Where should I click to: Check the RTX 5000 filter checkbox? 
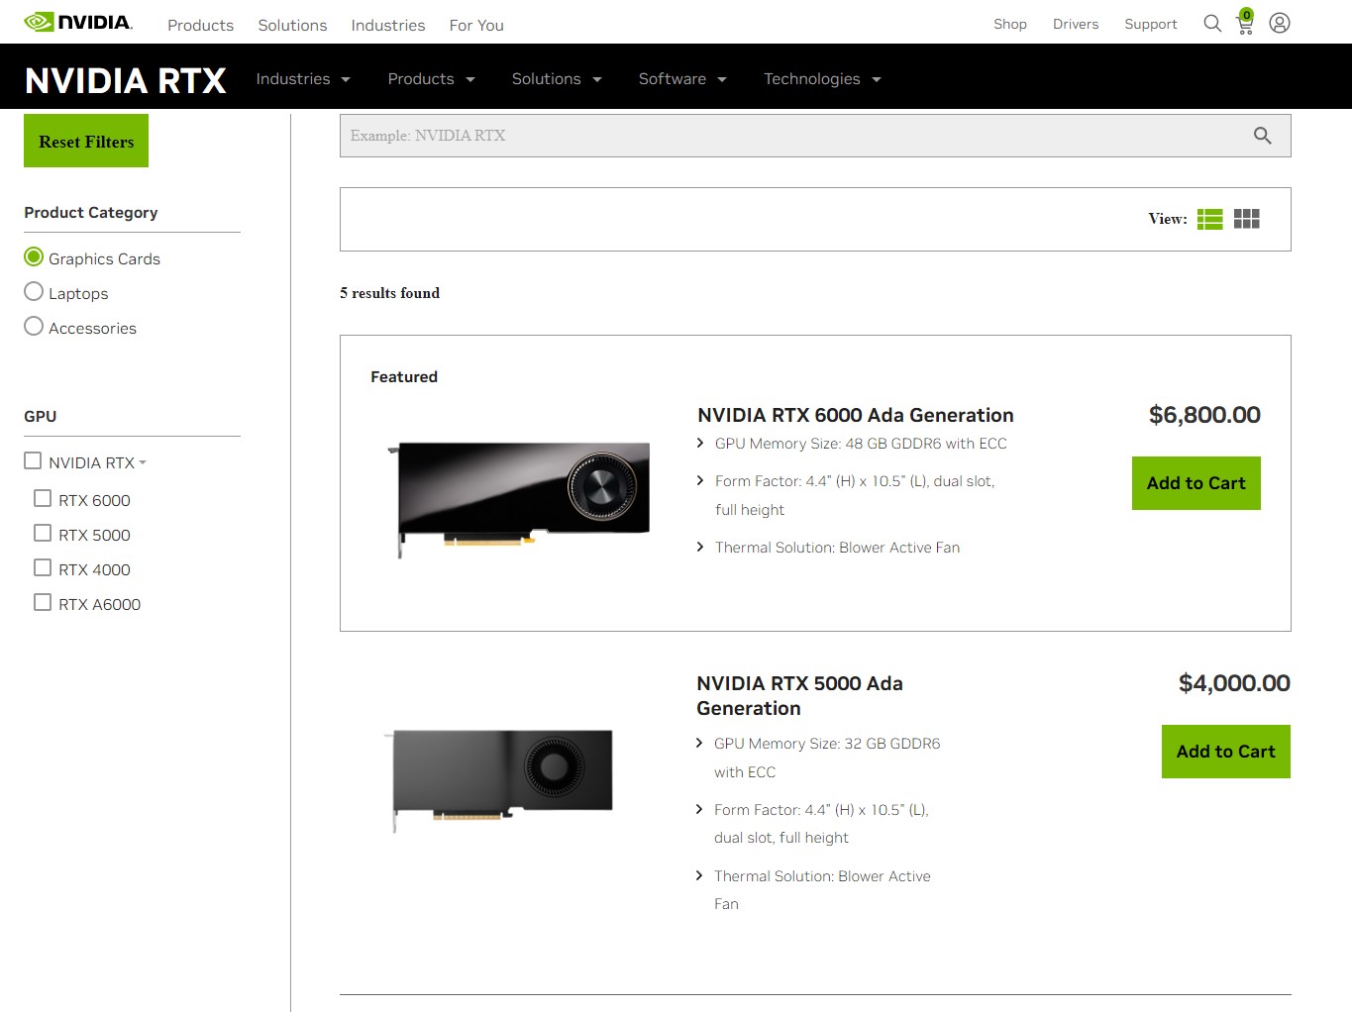click(43, 534)
